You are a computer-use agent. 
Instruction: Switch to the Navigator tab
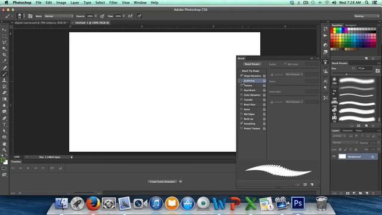tap(351, 25)
